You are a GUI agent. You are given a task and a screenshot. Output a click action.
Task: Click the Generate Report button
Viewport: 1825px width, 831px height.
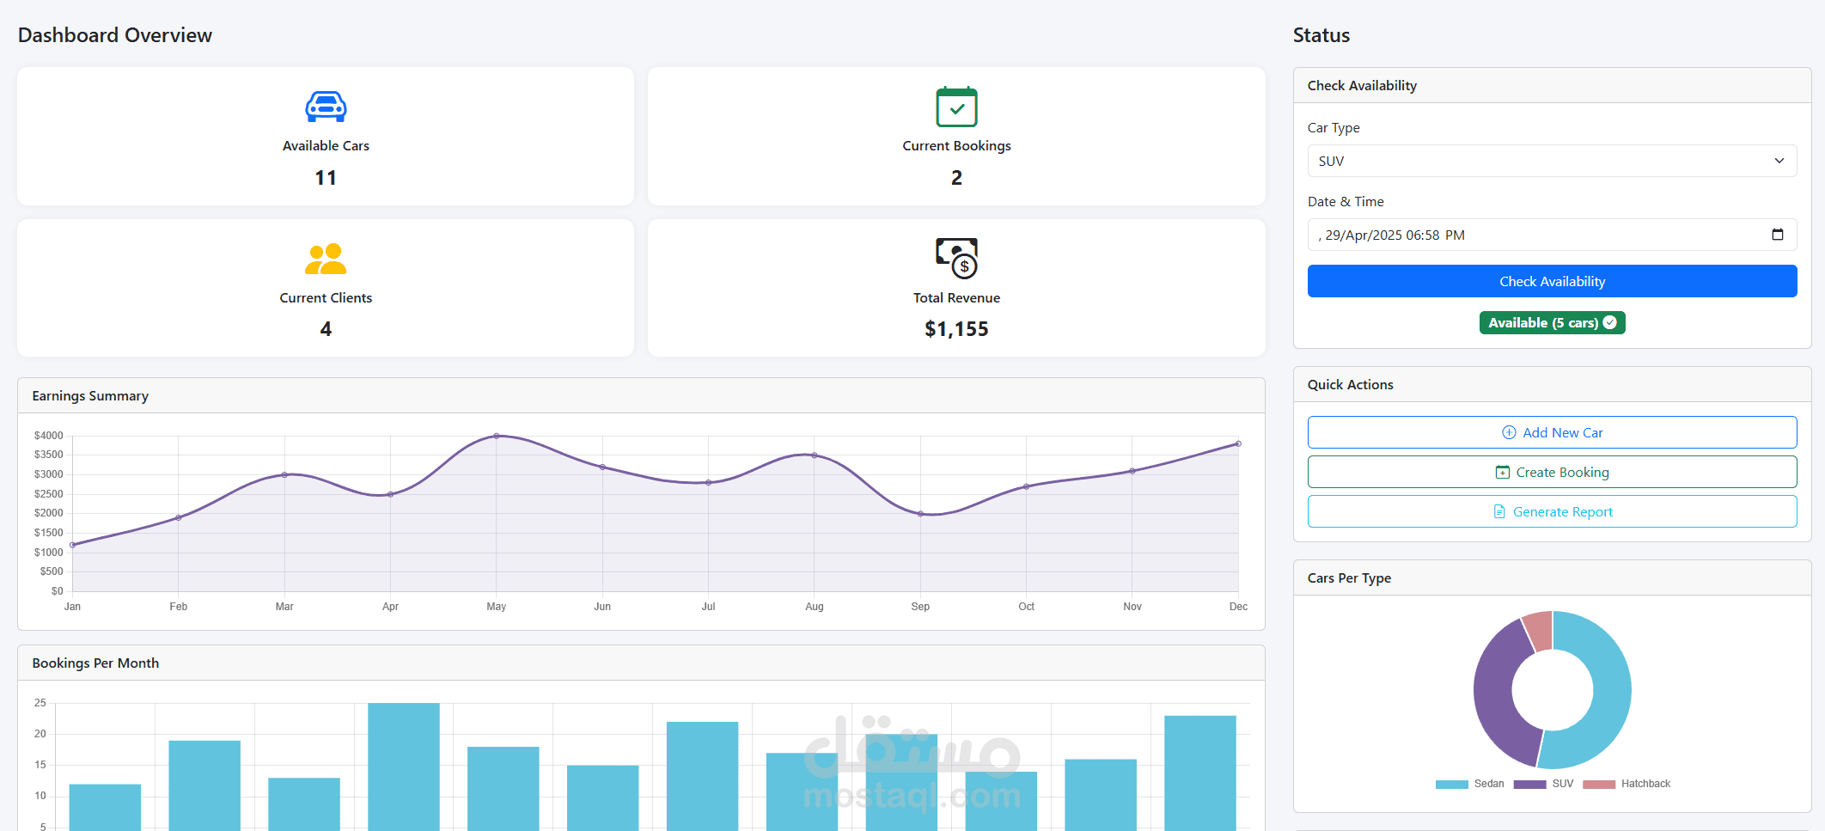click(1552, 511)
